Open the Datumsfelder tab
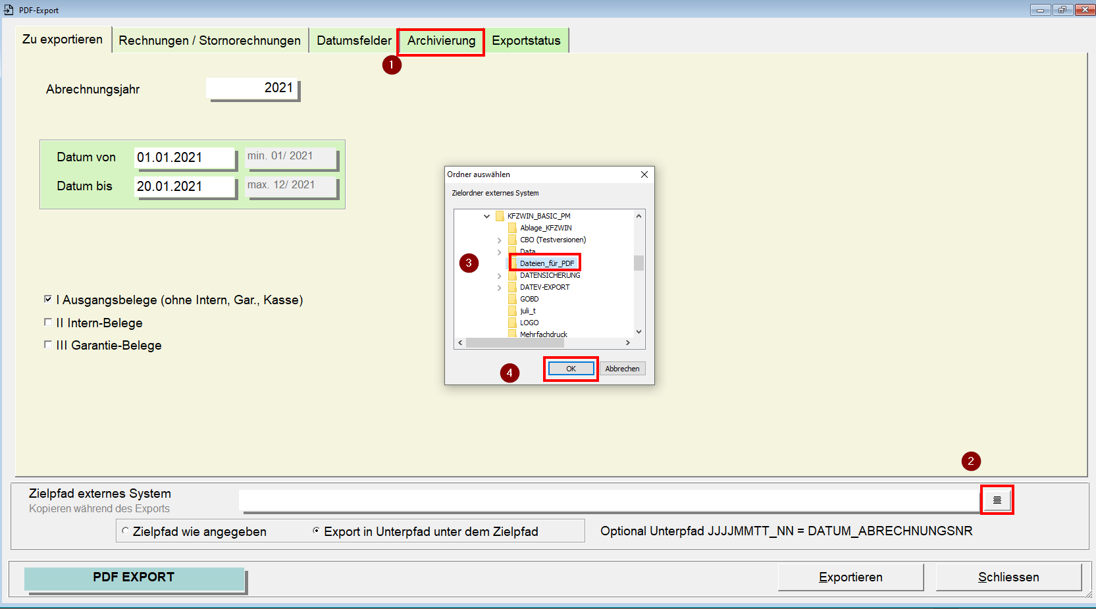Screen dimensions: 1096x609 (x=354, y=41)
